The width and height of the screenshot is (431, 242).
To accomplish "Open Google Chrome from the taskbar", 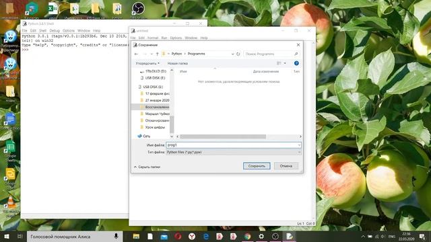I will [x=247, y=236].
